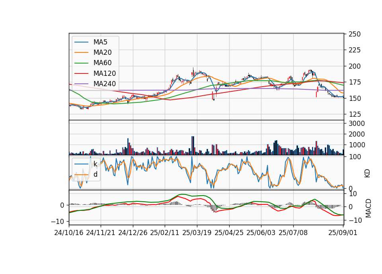This screenshot has width=382, height=274.
Task: Click the 2000 volume axis tick label
Action: point(357,134)
